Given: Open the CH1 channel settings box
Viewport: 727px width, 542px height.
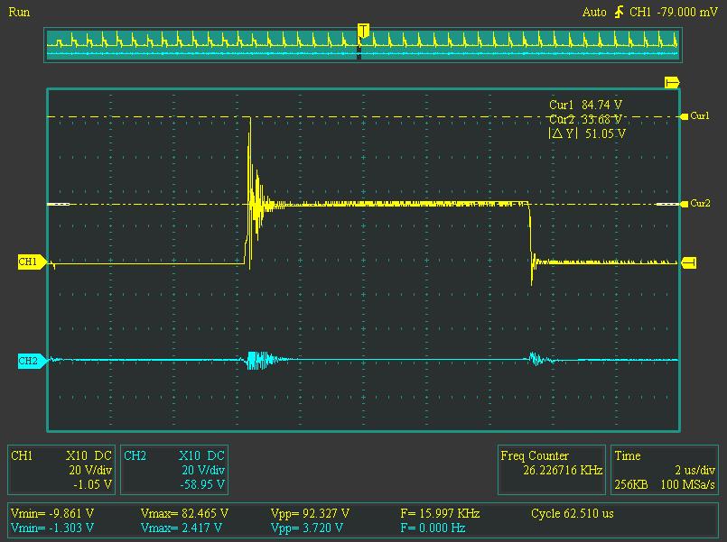Looking at the screenshot, I should 62,470.
